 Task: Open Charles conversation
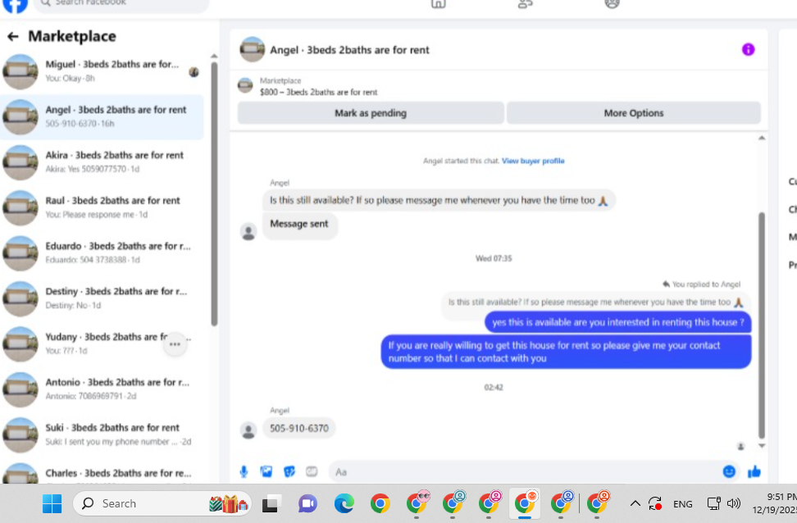(x=102, y=474)
